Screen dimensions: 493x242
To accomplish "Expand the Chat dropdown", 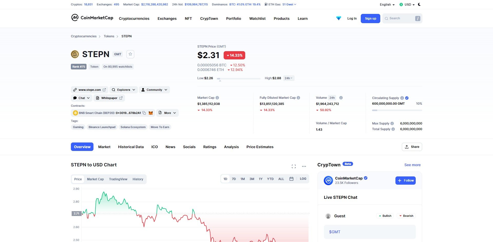I will click(x=81, y=98).
